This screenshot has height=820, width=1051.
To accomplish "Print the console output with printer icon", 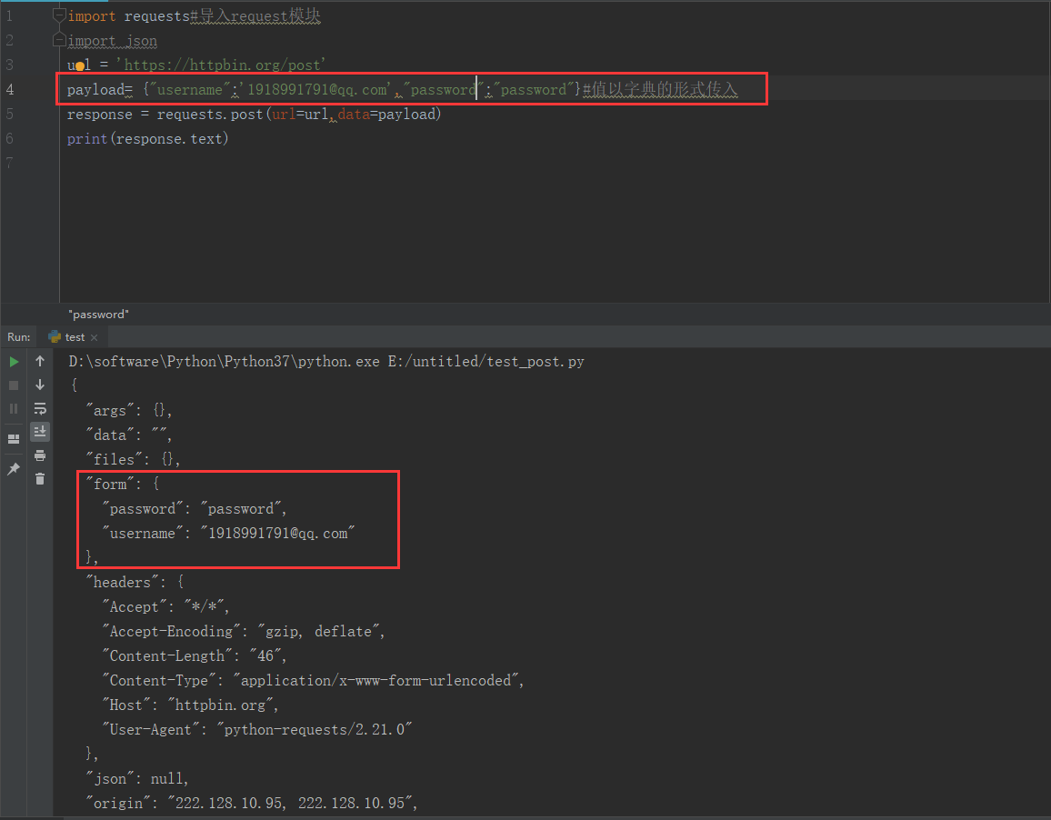I will (x=40, y=456).
